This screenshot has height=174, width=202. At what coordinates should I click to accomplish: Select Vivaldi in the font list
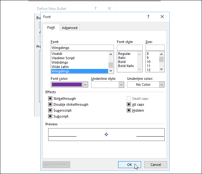80,54
